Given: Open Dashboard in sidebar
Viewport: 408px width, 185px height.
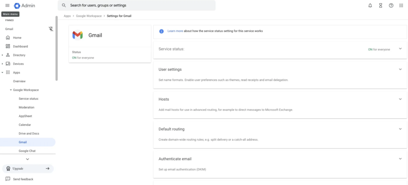Looking at the screenshot, I should (x=21, y=46).
